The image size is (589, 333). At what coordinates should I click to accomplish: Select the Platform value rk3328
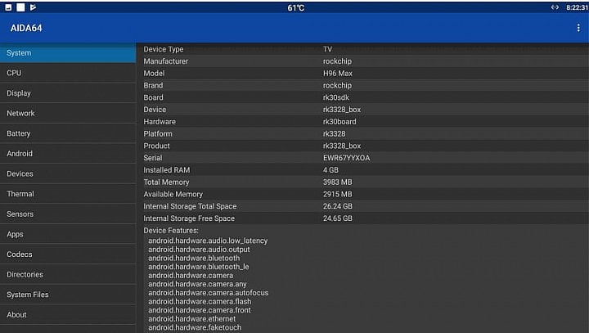(x=335, y=133)
